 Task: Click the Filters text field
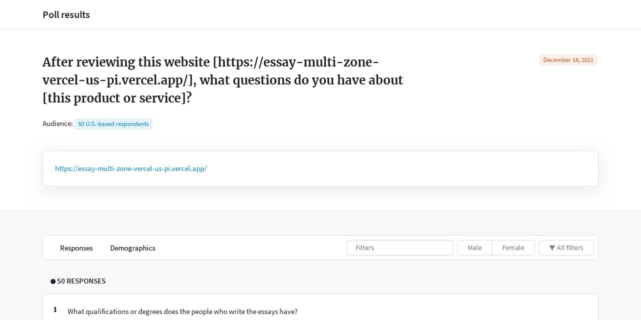[400, 247]
